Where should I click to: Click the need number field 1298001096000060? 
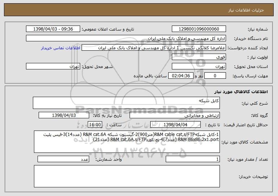tap(199, 29)
